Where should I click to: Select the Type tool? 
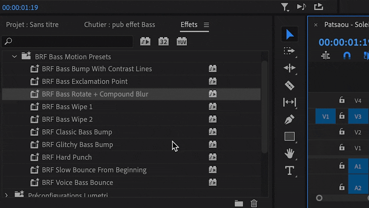pos(289,171)
